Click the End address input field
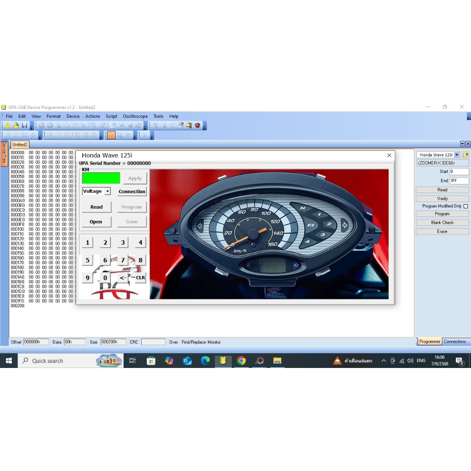This screenshot has height=471, width=471. click(459, 180)
